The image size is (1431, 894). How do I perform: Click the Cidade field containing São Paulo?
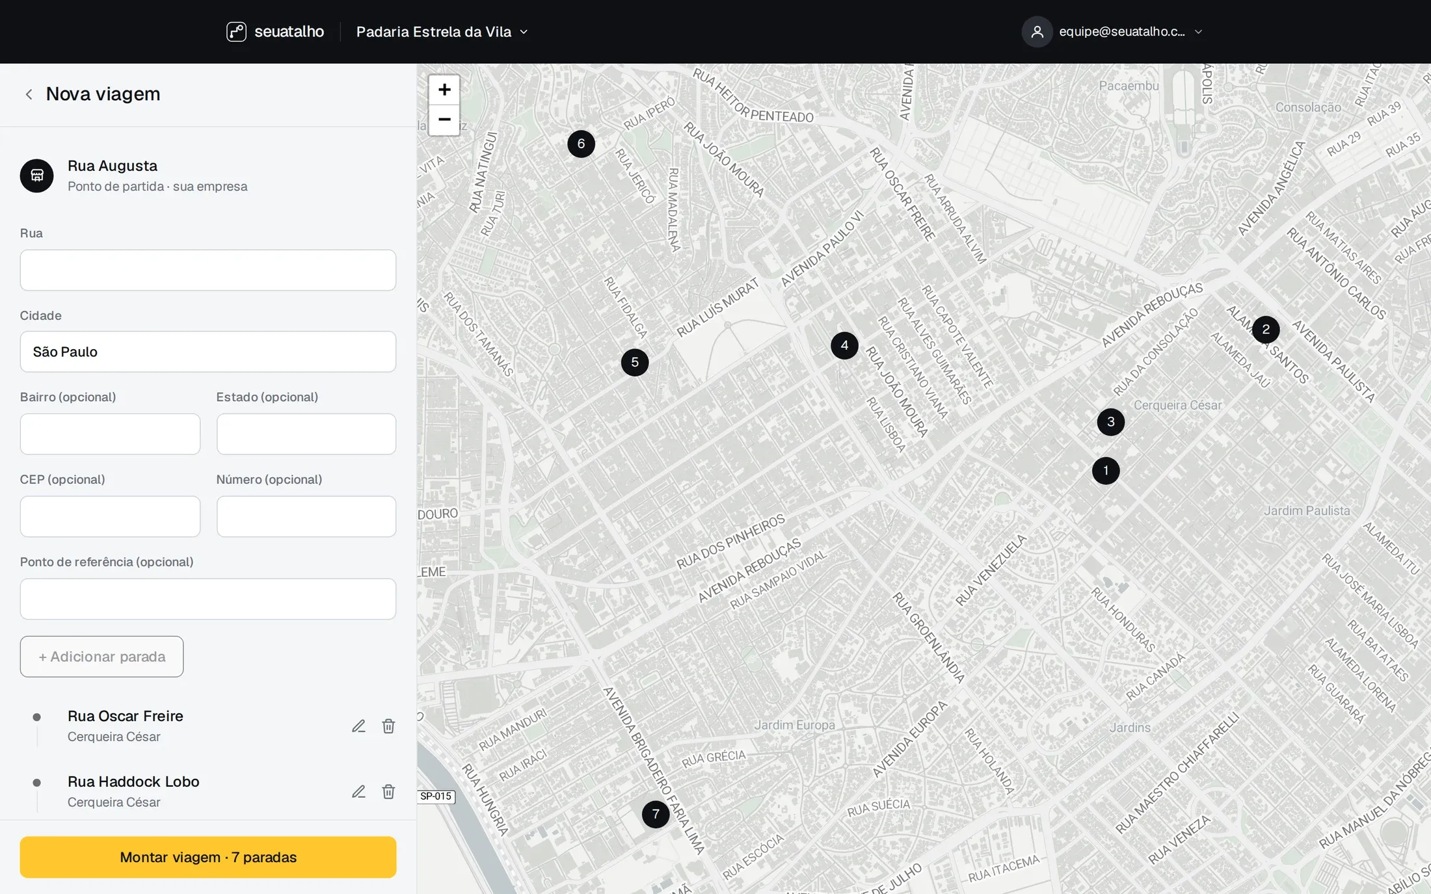click(x=207, y=352)
